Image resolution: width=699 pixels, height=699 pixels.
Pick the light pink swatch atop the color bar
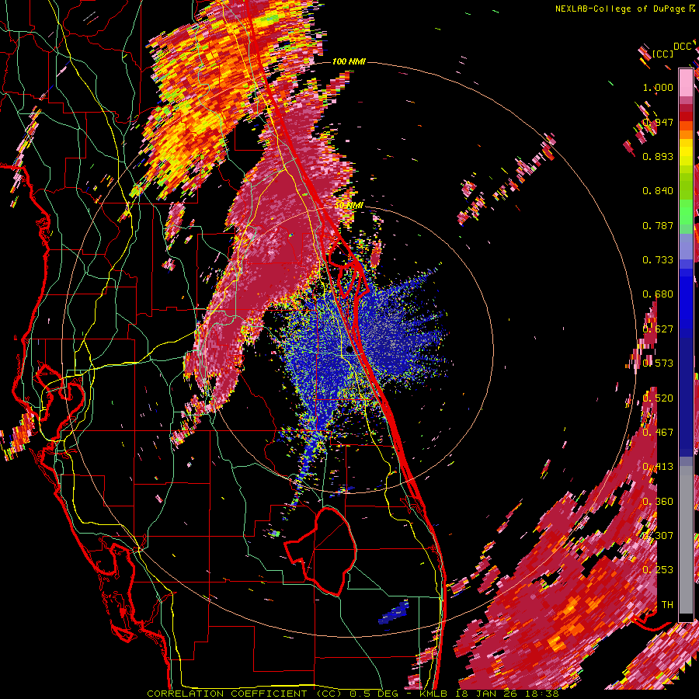(686, 82)
